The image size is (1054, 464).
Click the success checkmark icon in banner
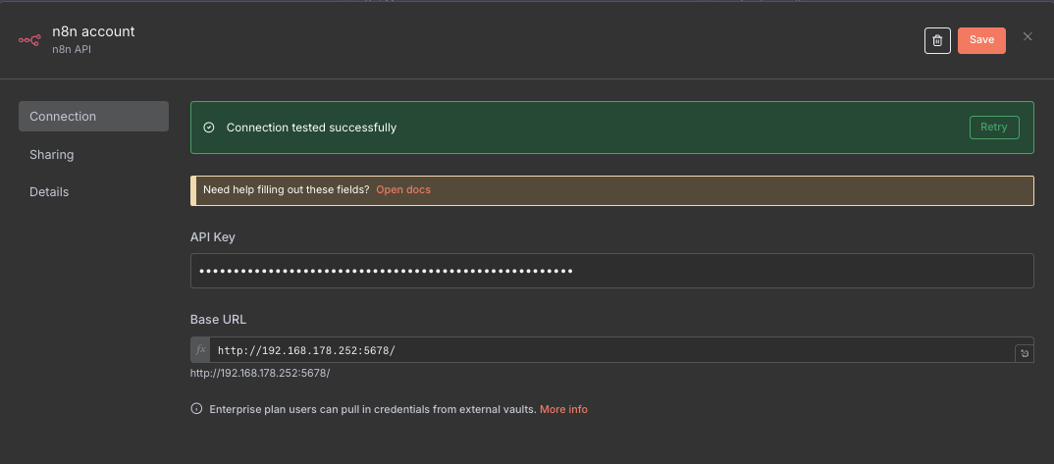(x=208, y=128)
